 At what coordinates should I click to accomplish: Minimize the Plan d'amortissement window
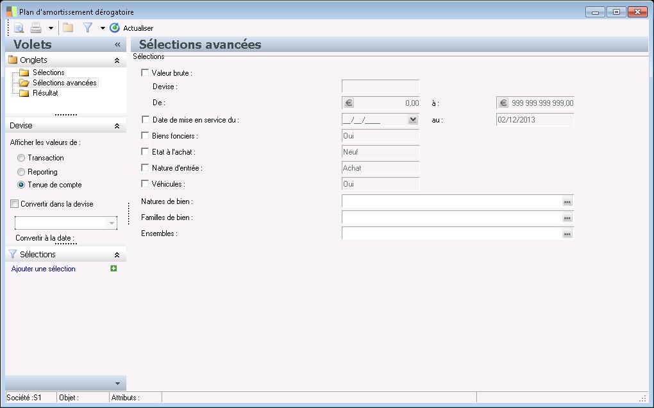pos(595,12)
